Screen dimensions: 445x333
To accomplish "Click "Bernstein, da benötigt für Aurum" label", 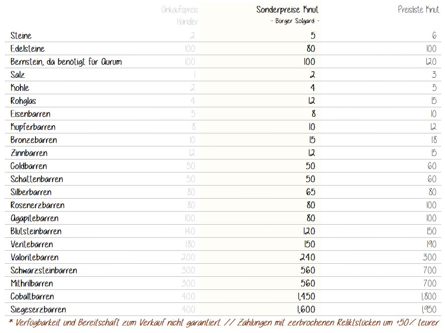I will coord(66,62).
